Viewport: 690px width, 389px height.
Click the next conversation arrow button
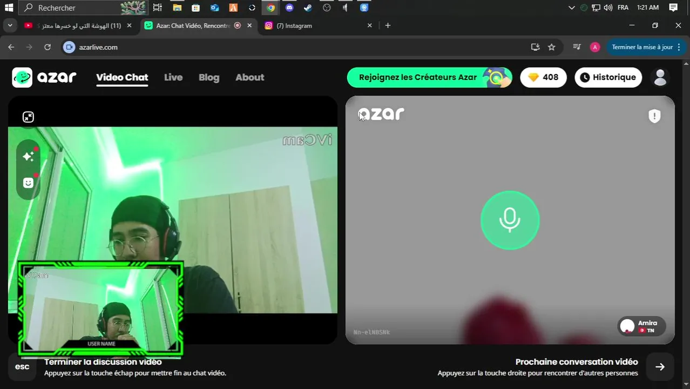point(660,366)
